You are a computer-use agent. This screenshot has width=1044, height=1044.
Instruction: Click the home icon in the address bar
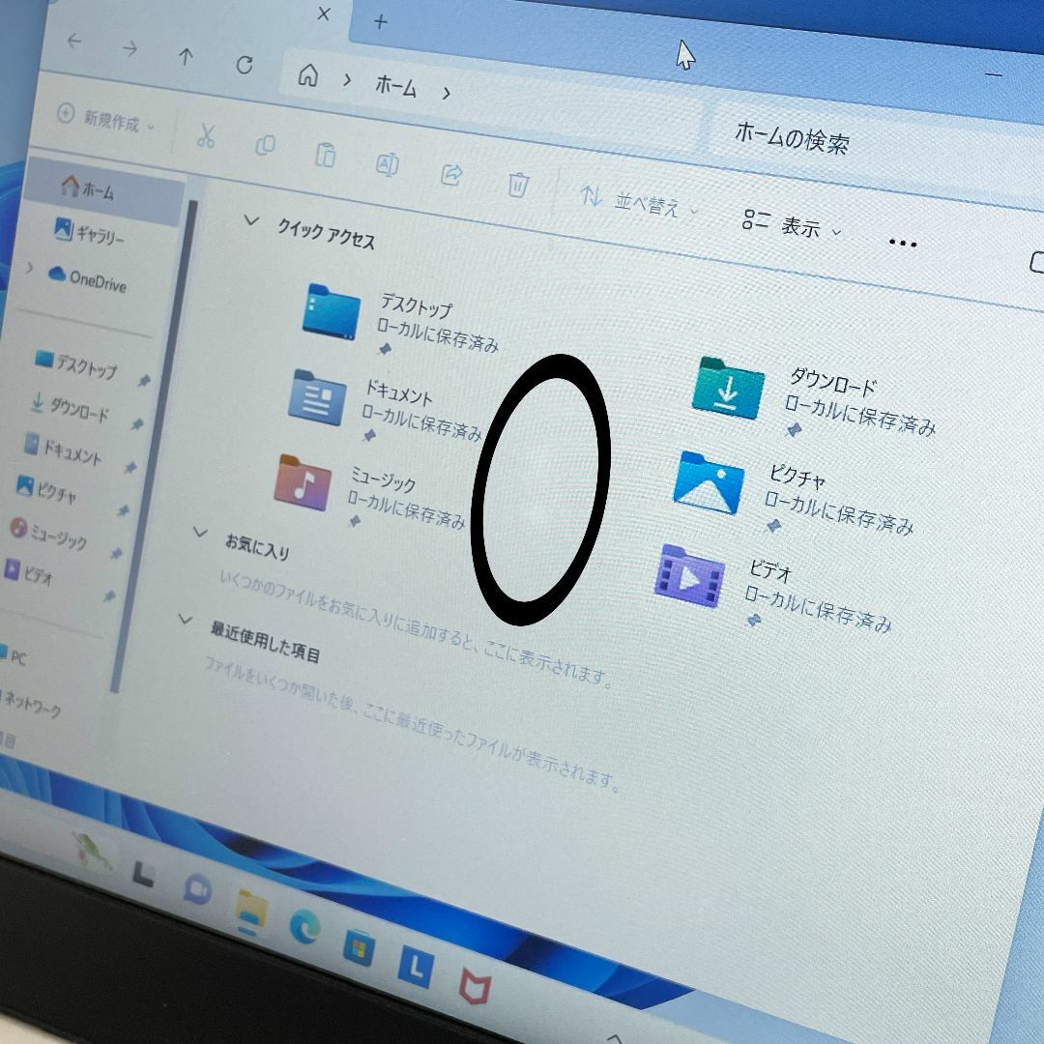(307, 75)
